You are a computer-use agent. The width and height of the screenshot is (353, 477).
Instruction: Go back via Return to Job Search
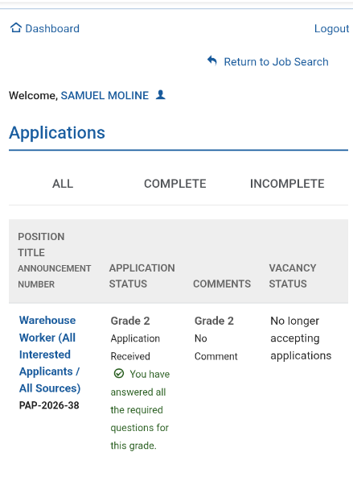[x=276, y=62]
